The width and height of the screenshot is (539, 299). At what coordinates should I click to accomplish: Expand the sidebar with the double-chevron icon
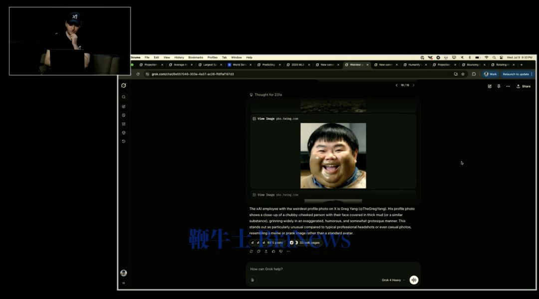124,283
